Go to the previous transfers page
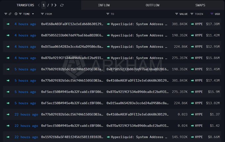The height and width of the screenshot is (142, 225). (x=39, y=5)
